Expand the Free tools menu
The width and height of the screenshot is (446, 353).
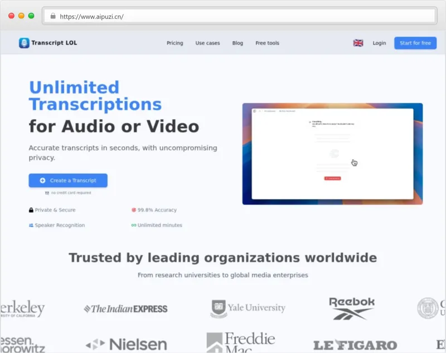pyautogui.click(x=267, y=43)
